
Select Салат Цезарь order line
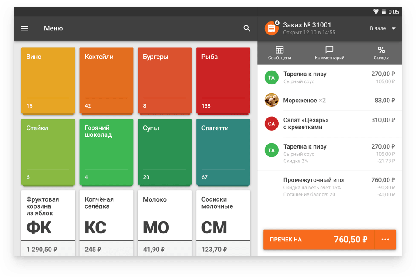tap(329, 124)
